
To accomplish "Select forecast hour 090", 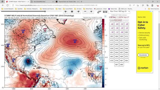I will click(x=121, y=64).
